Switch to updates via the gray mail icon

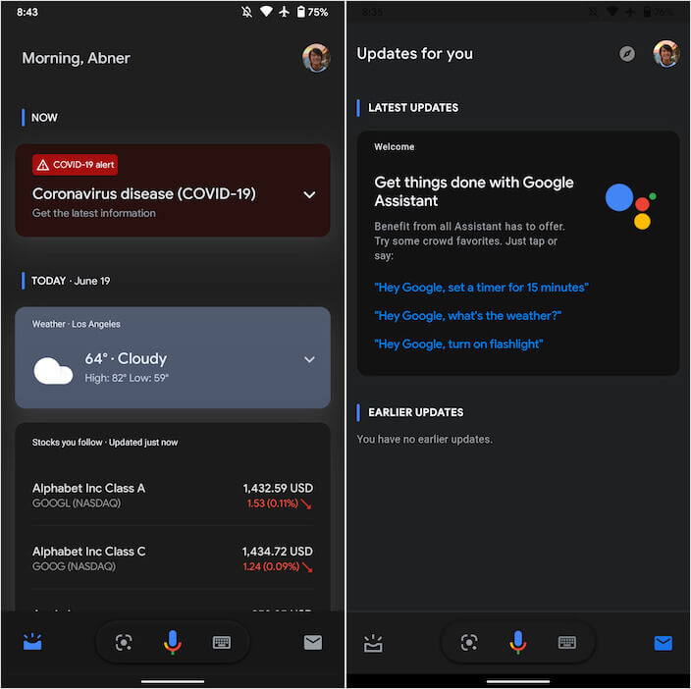point(313,642)
